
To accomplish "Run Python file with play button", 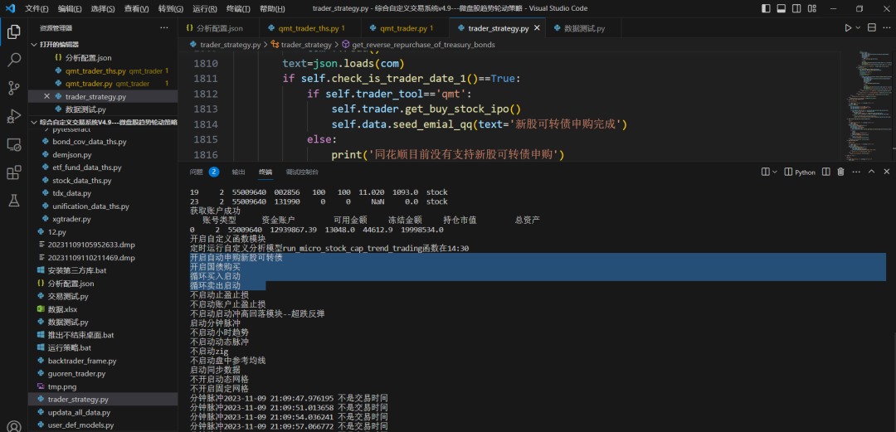I will pyautogui.click(x=849, y=28).
